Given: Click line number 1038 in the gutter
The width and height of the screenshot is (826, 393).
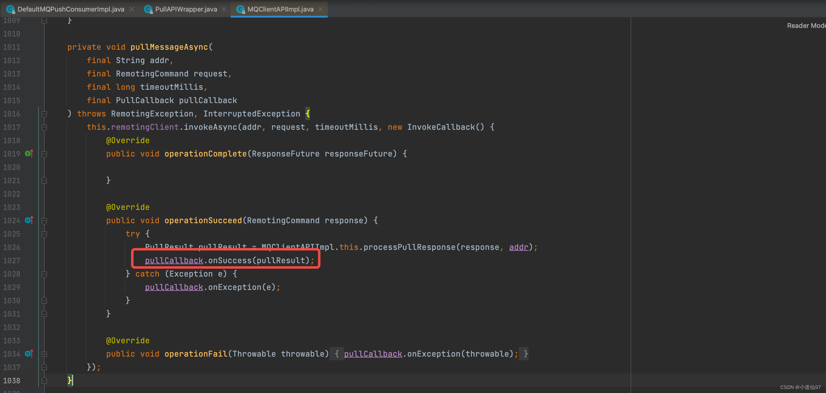Looking at the screenshot, I should pyautogui.click(x=12, y=381).
